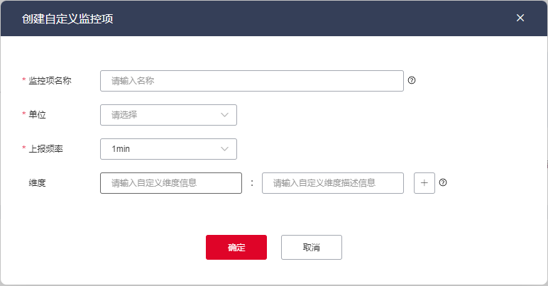Click the colon between the dimension inputs
The width and height of the screenshot is (548, 286).
[252, 183]
